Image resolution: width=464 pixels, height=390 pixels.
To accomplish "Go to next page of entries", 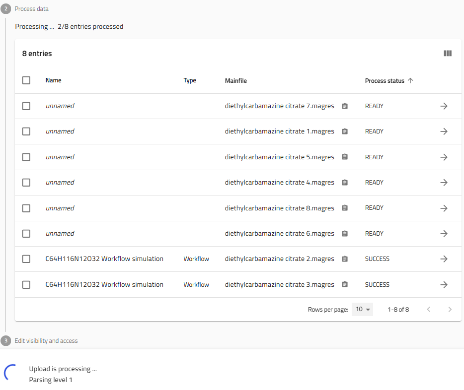I will point(450,309).
